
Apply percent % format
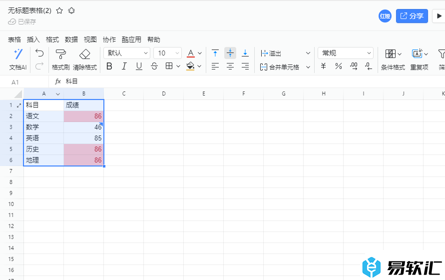coord(338,66)
